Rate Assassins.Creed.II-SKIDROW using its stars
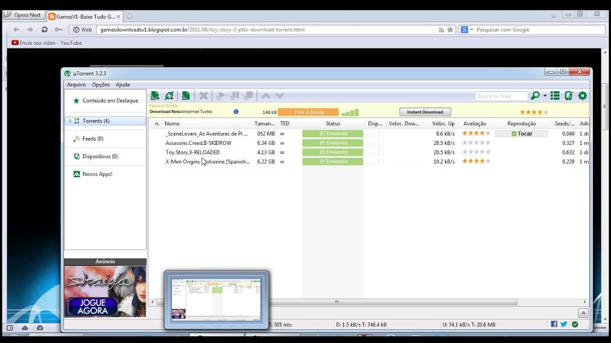Image resolution: width=611 pixels, height=343 pixels. coord(476,143)
